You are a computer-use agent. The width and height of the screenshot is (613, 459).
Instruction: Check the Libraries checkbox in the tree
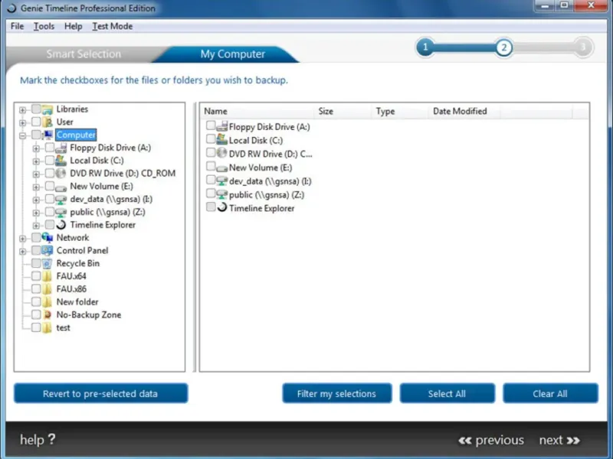coord(36,109)
